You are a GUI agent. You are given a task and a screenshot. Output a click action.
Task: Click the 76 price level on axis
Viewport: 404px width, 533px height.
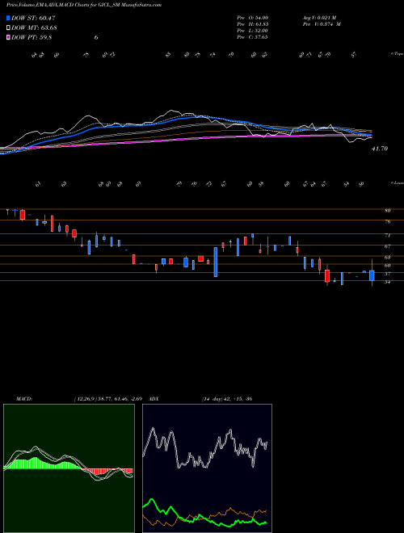(x=387, y=221)
